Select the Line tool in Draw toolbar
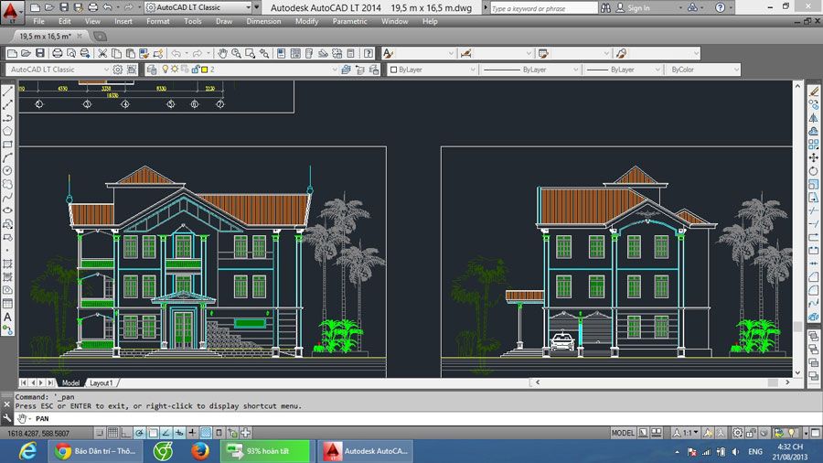Image resolution: width=823 pixels, height=463 pixels. (8, 92)
